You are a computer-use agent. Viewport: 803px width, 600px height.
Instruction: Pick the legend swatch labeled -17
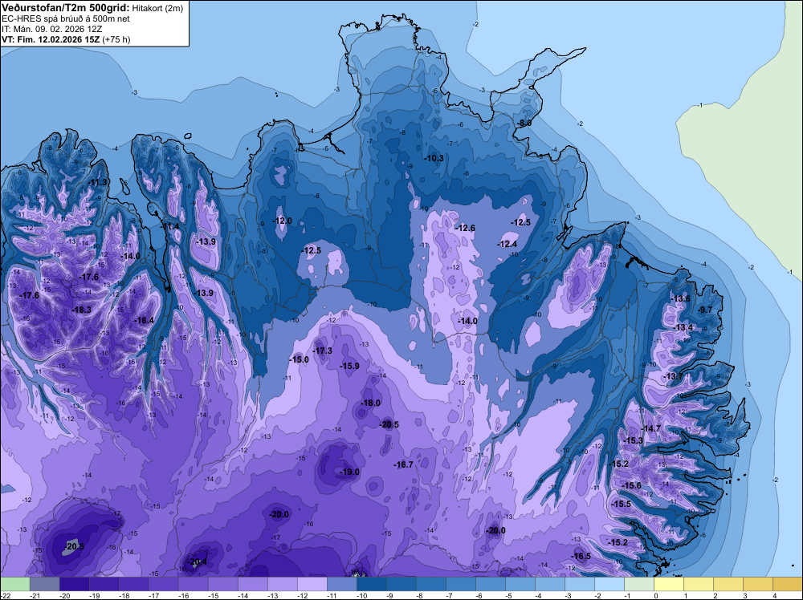point(163,584)
